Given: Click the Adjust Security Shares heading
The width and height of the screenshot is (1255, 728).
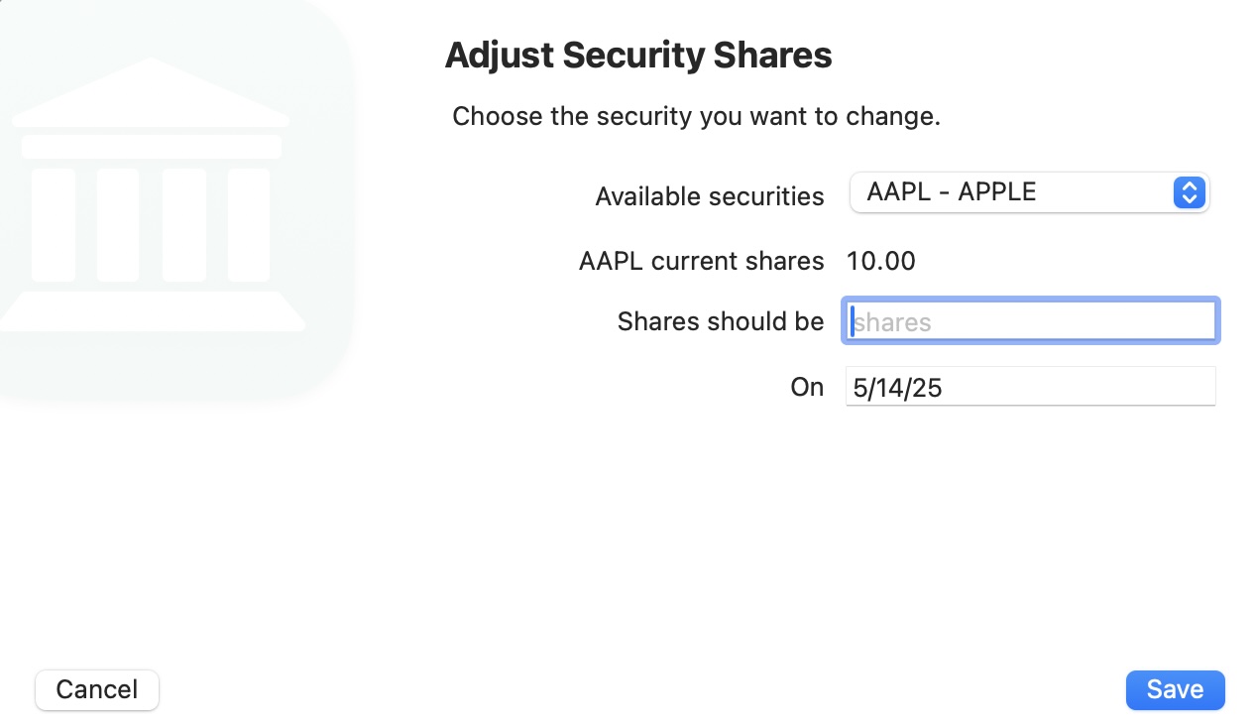Looking at the screenshot, I should tap(638, 56).
